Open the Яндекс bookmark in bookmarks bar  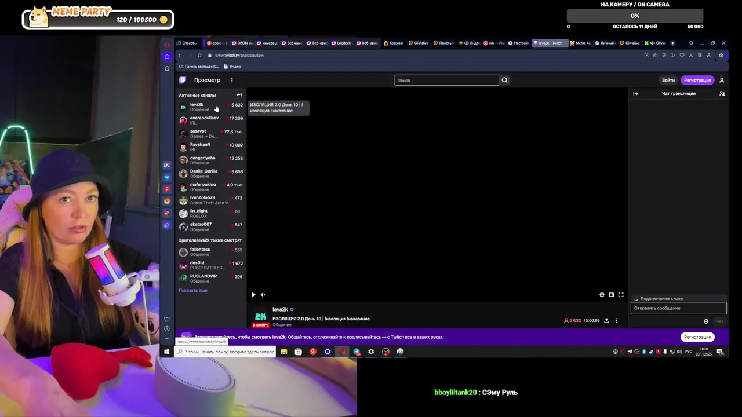pyautogui.click(x=232, y=67)
